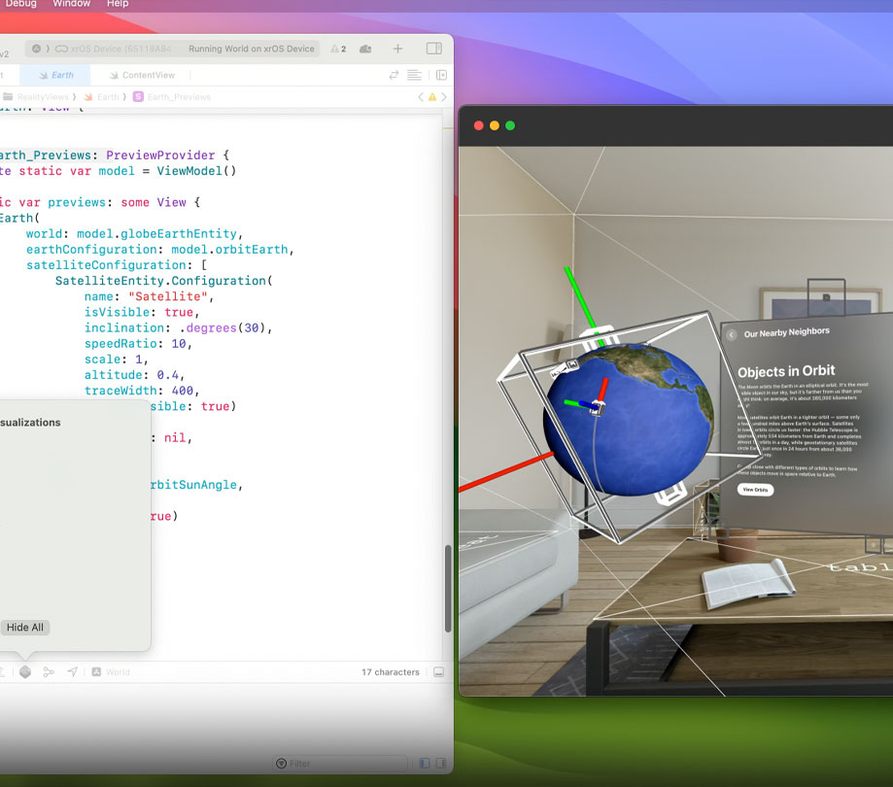
Task: Show the two warnings indicator
Action: pyautogui.click(x=338, y=49)
